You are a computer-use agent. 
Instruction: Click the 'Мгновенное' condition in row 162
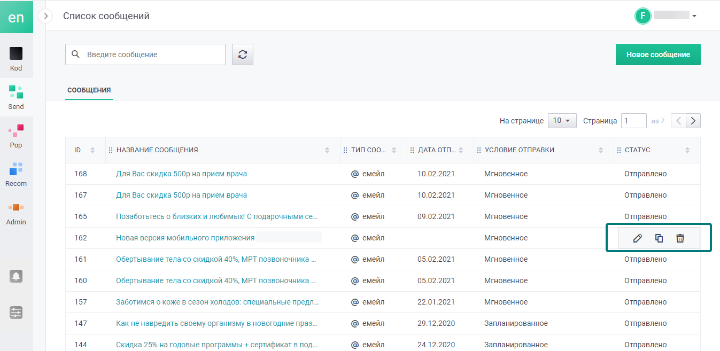point(506,238)
